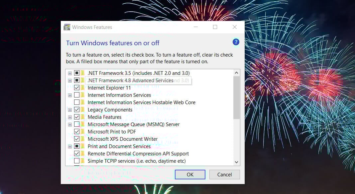Screen dimensions: 355x194
Task: Click folder icon beside Simple TCPIP services
Action: coord(83,161)
